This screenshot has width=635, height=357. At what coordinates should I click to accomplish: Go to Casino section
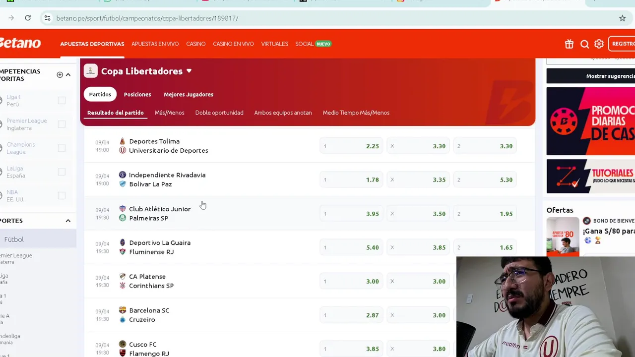click(195, 44)
